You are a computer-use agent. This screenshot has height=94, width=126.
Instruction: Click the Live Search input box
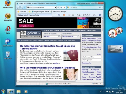point(83,8)
